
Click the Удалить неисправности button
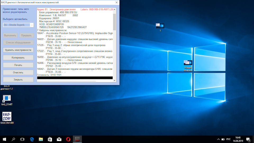tap(18, 50)
